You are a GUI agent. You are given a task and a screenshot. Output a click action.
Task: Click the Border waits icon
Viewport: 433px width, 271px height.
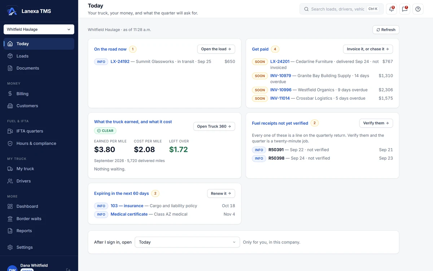point(10,219)
